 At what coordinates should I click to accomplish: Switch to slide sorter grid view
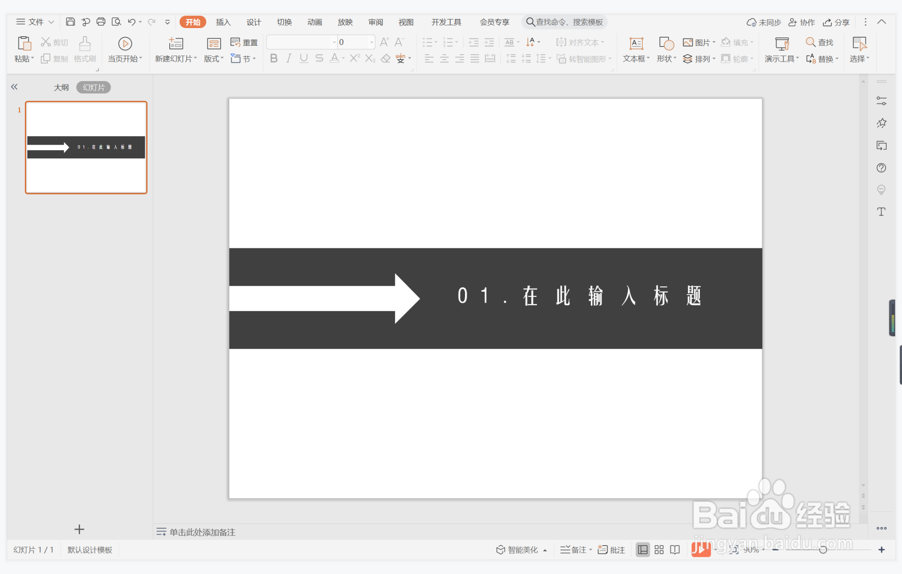(659, 550)
